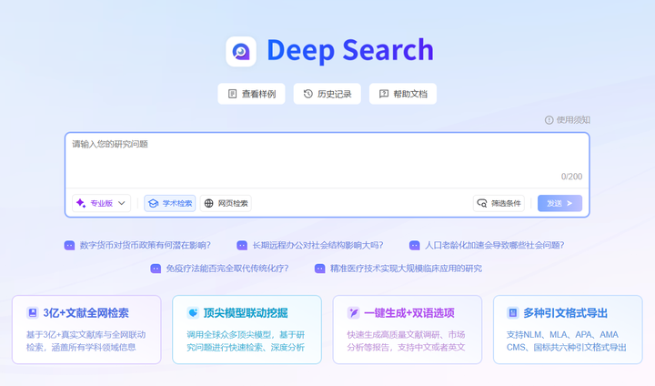Click the icon on 顶尖模型联动挖掘 card
The image size is (655, 386).
coord(193,313)
